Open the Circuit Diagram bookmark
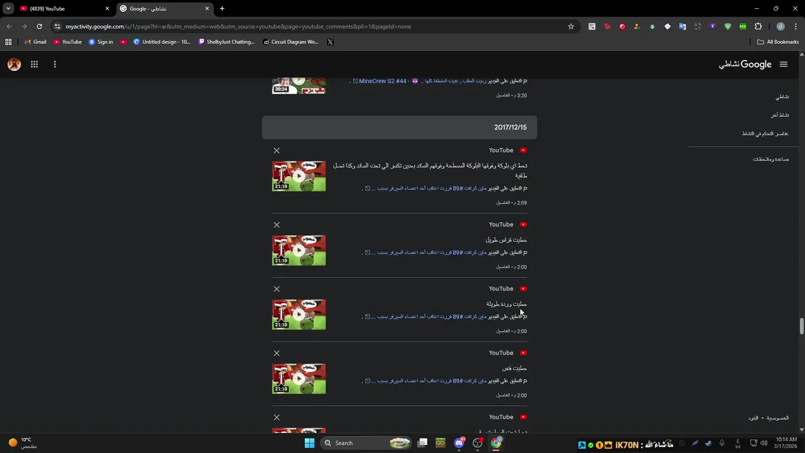The image size is (805, 453). [x=291, y=42]
